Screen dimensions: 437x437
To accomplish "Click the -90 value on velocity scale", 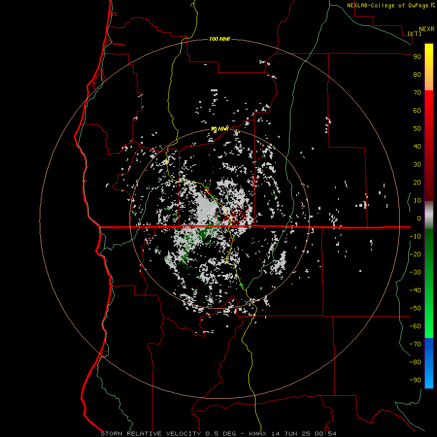I will pos(415,380).
